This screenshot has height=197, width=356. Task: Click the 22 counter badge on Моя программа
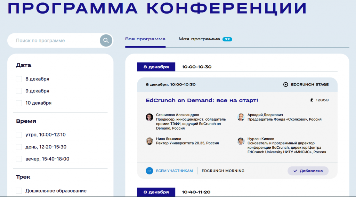tap(227, 39)
